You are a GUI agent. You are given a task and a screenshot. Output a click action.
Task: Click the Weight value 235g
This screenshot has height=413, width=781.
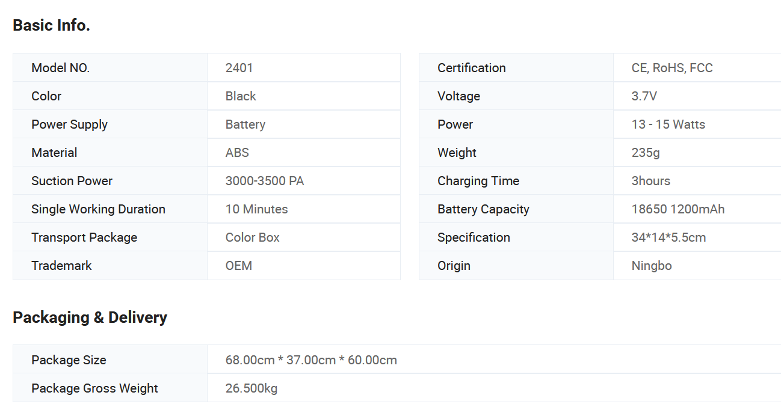pos(646,153)
